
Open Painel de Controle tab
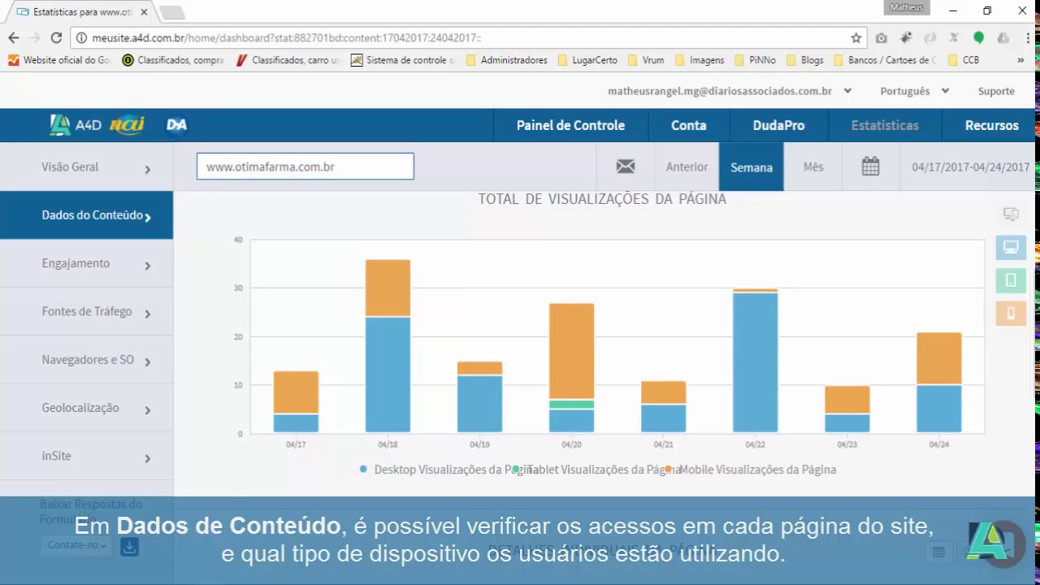(570, 125)
